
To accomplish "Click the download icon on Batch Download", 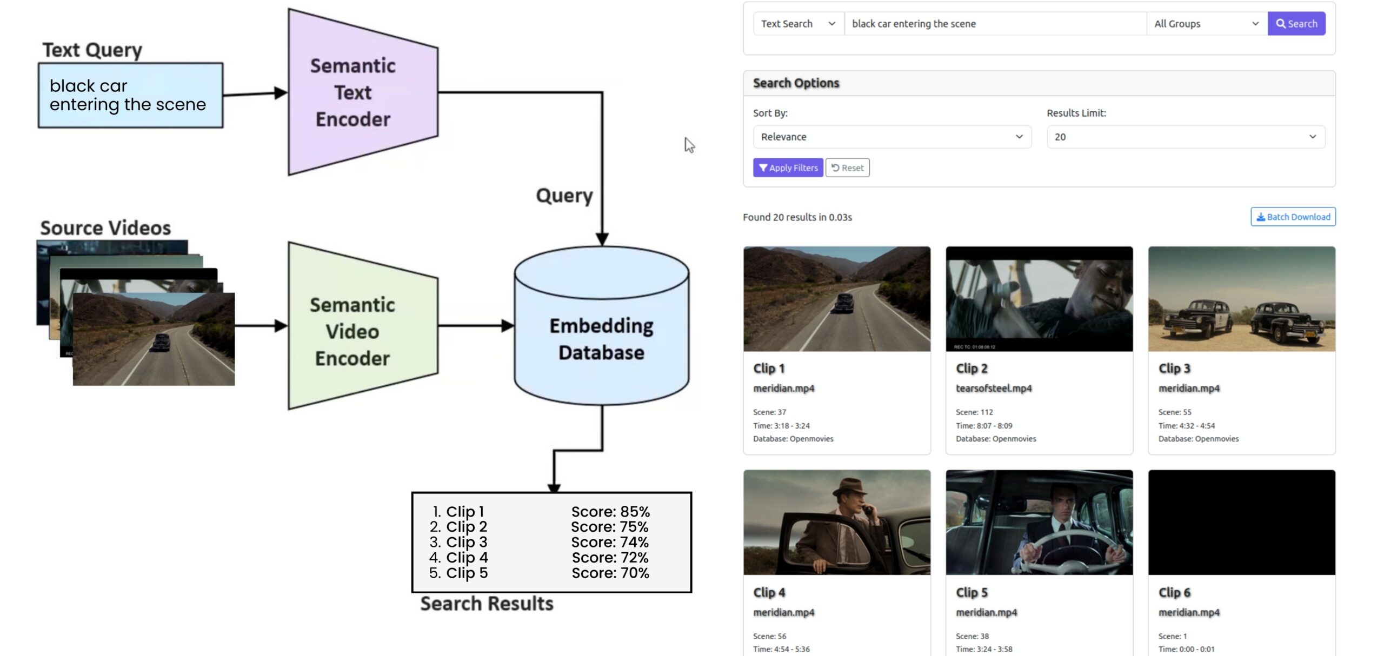I will click(1262, 216).
